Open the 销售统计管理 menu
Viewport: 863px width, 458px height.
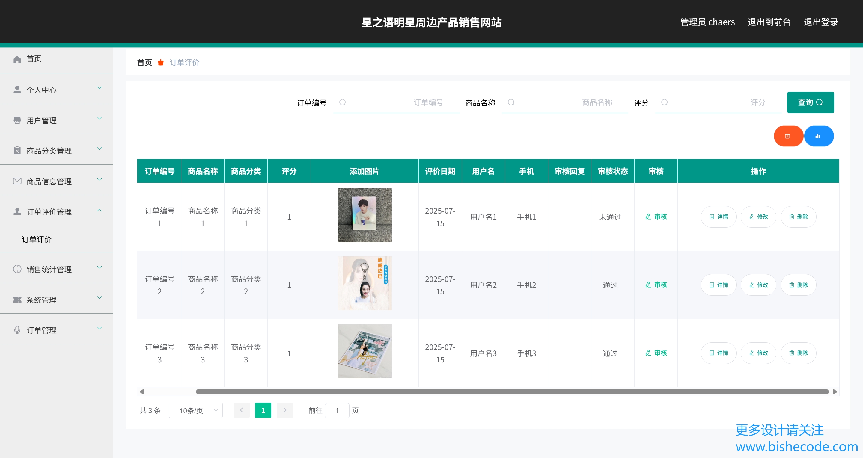point(56,269)
